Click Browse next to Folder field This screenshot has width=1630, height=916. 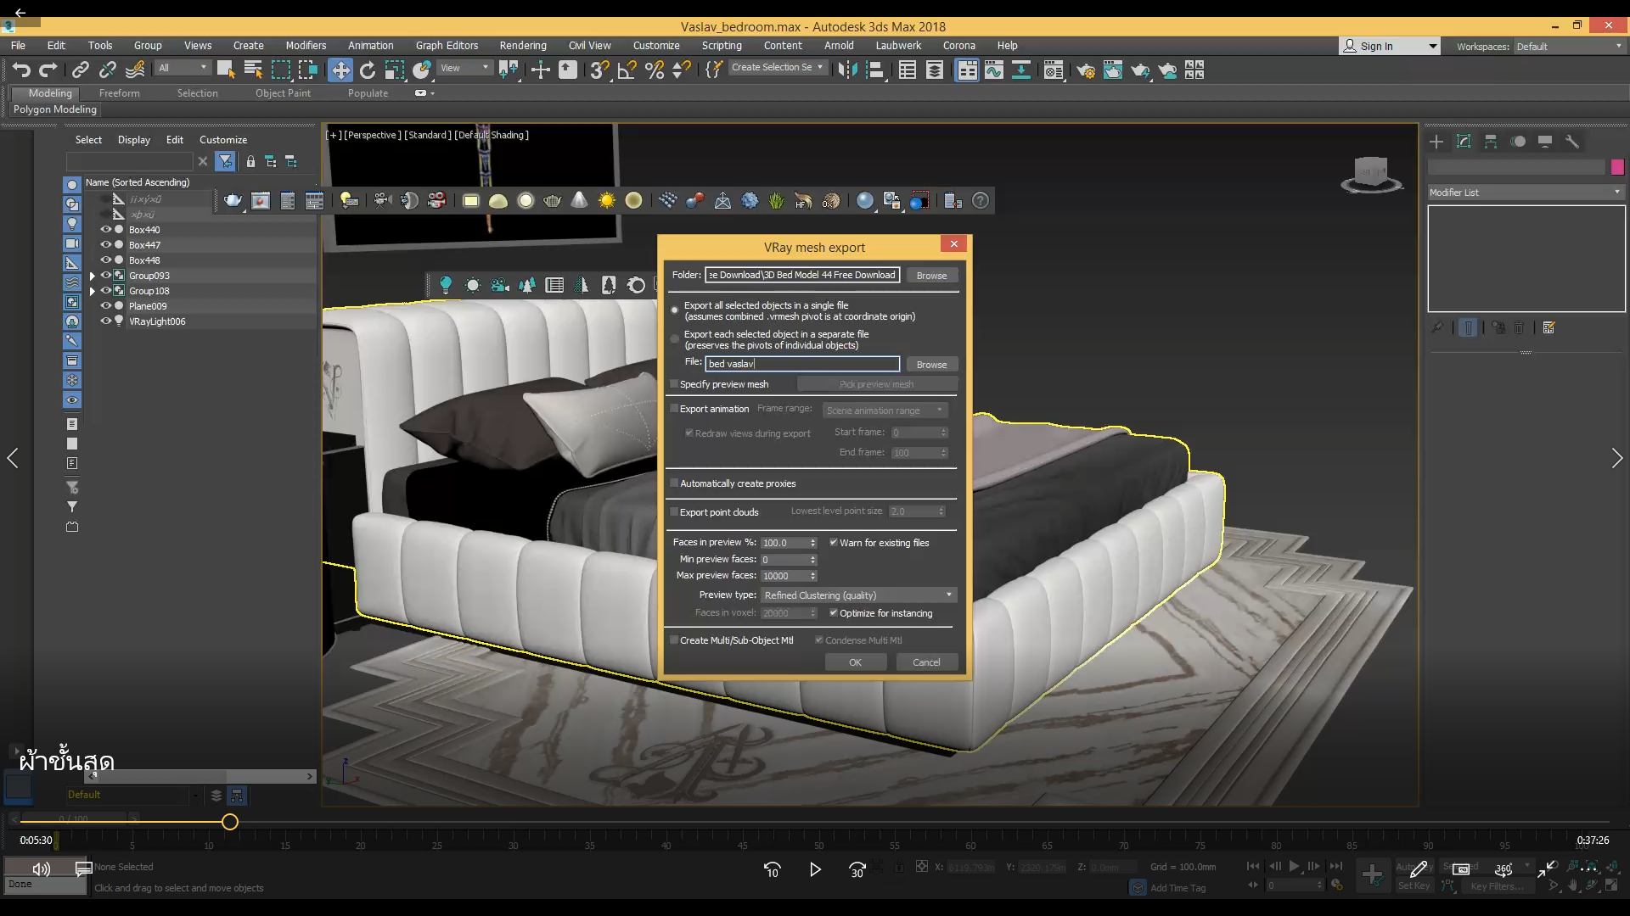click(x=931, y=276)
